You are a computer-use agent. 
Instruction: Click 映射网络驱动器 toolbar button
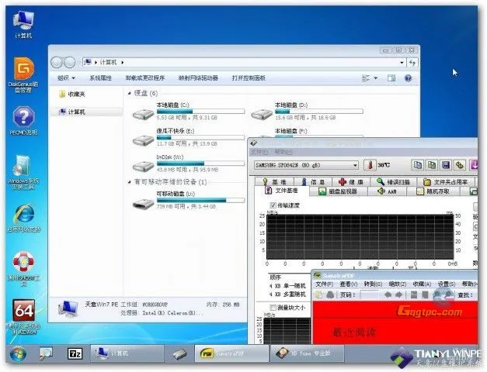tap(198, 77)
